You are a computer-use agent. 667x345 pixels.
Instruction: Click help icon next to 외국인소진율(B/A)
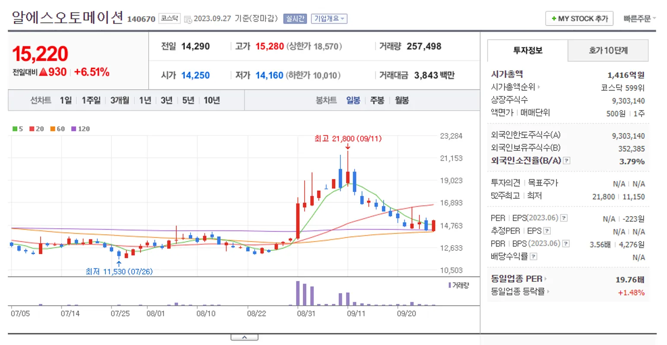tap(567, 160)
